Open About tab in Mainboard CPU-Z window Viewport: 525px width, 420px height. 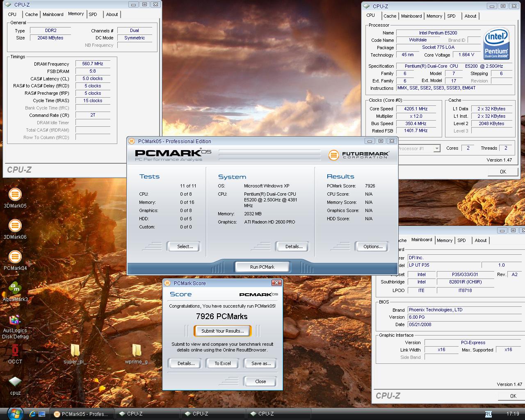click(481, 240)
